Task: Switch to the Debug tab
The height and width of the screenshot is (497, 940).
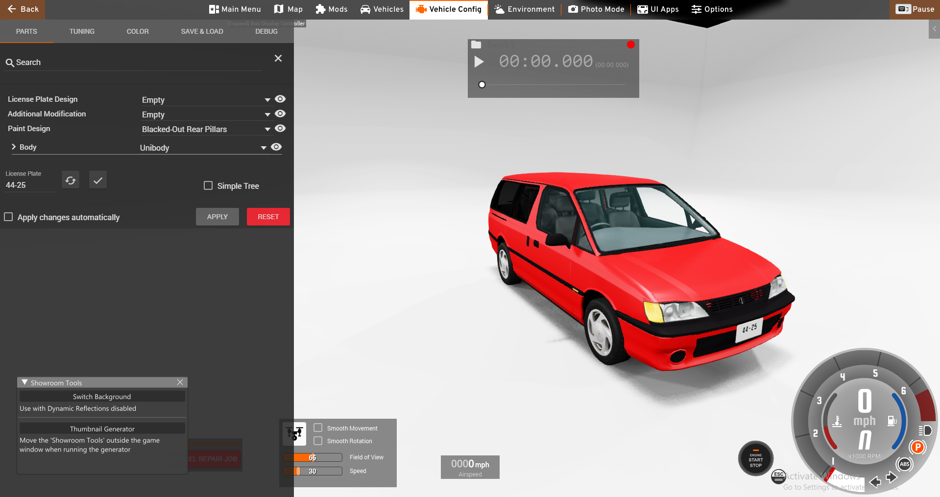Action: pos(266,31)
